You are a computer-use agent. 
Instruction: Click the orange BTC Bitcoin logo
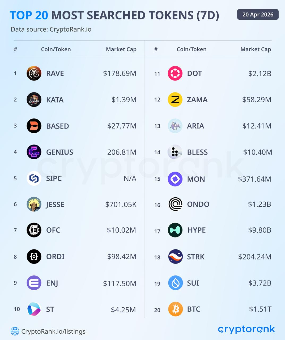pyautogui.click(x=175, y=309)
